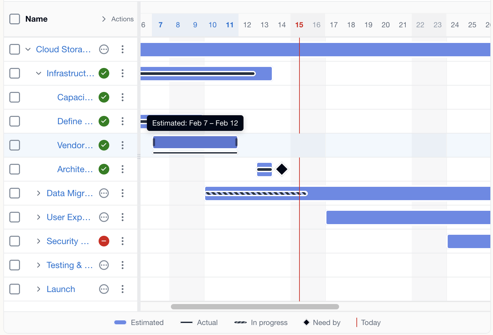Toggle the select-all checkbox in the Name header
Image resolution: width=493 pixels, height=335 pixels.
point(15,19)
